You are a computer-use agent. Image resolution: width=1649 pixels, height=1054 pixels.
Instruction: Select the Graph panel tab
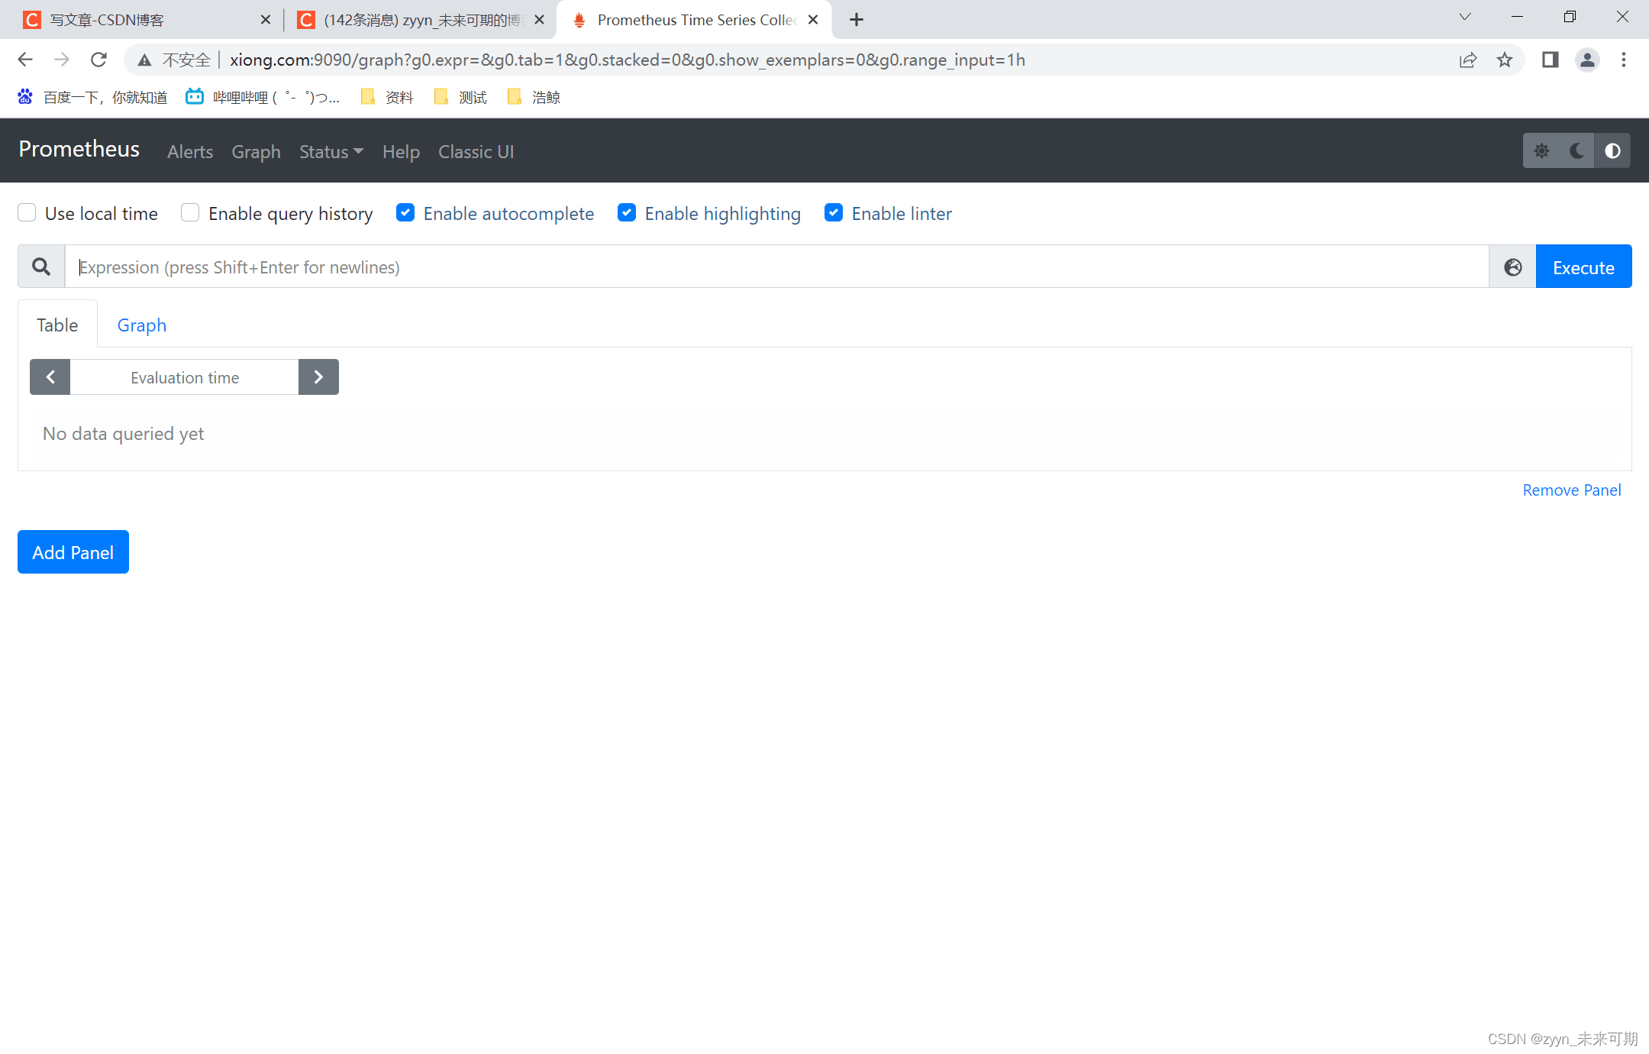tap(142, 325)
